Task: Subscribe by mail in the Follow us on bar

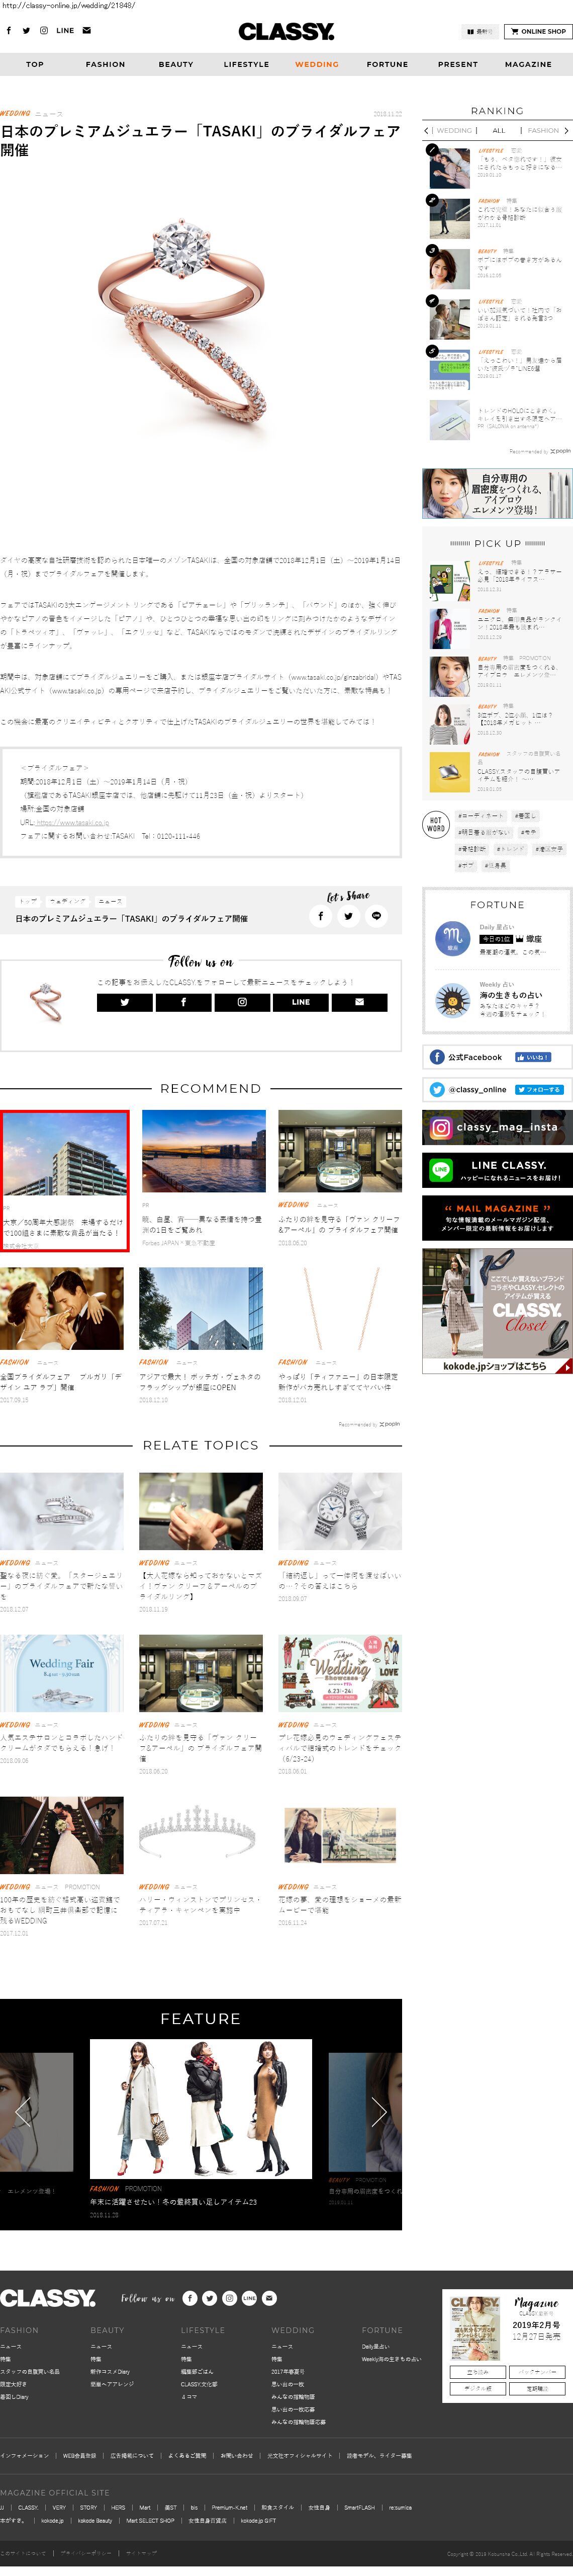Action: point(359,1002)
